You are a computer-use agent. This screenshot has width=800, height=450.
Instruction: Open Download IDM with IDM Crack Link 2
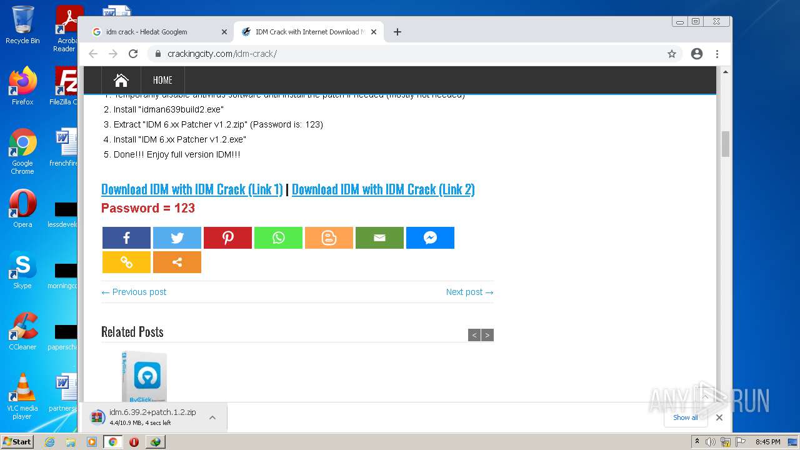(x=383, y=189)
